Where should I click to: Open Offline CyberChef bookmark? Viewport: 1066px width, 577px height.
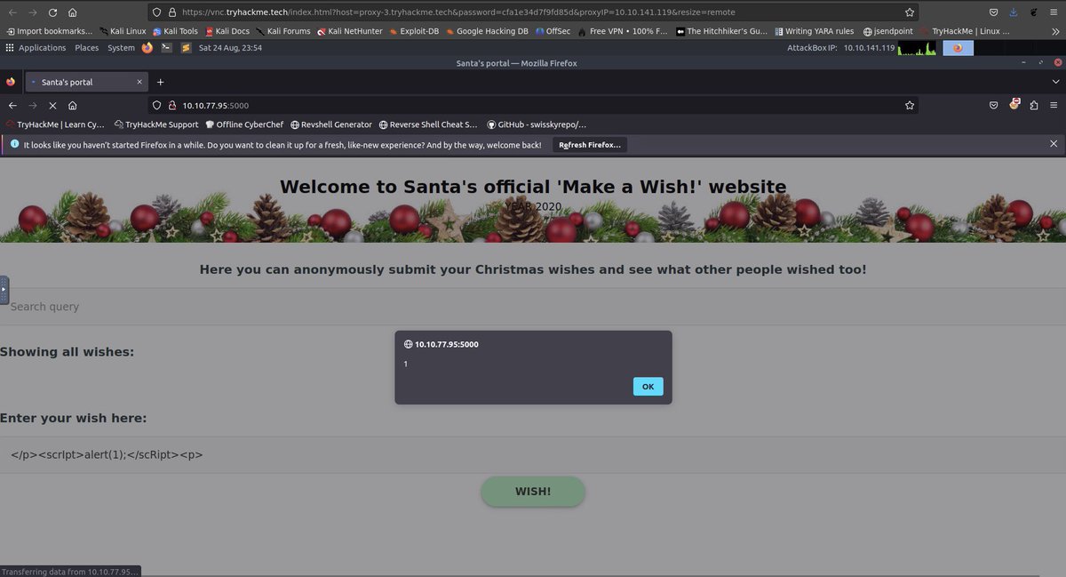click(244, 124)
